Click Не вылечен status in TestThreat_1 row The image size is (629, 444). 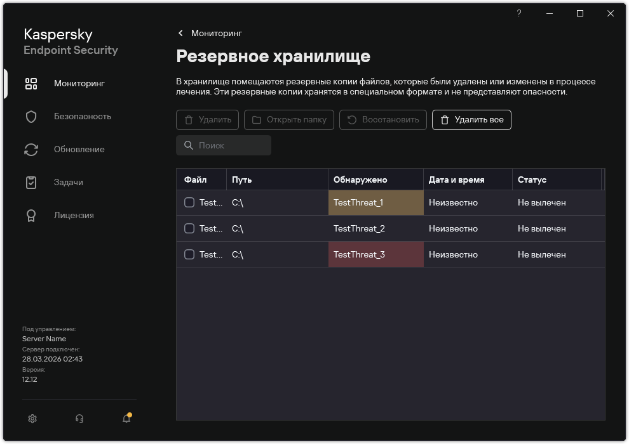click(541, 202)
